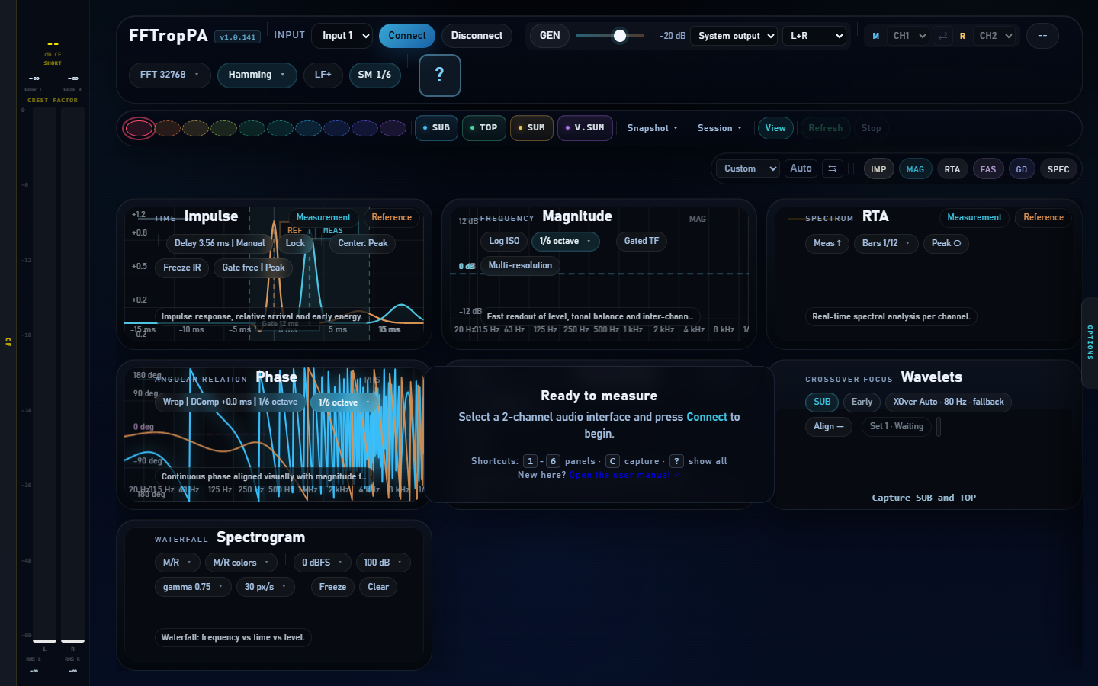Show the MAG panel tab

[x=915, y=169]
